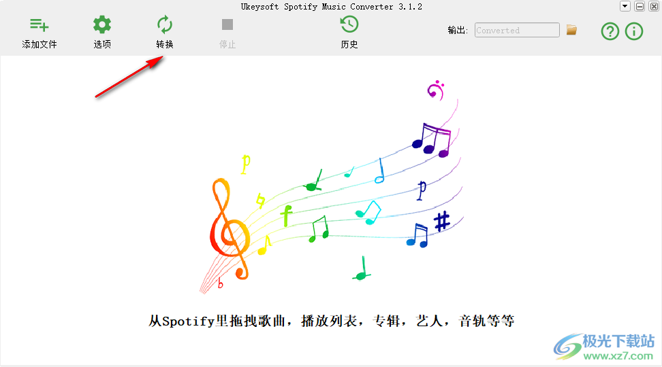Minimize the Ukeysoft converter window
Screen dimensions: 662x367
click(x=640, y=6)
